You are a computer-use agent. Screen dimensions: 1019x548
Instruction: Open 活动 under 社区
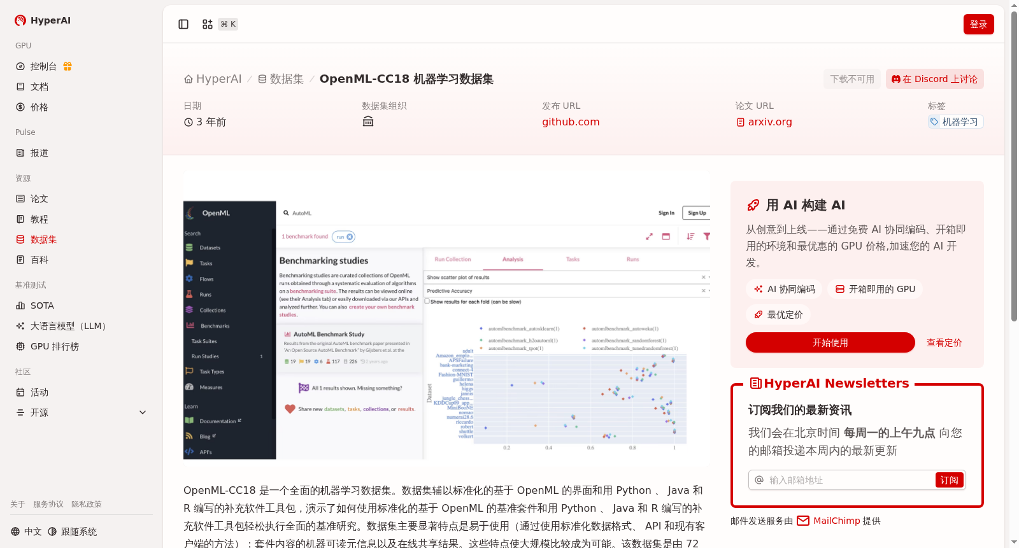click(x=39, y=392)
